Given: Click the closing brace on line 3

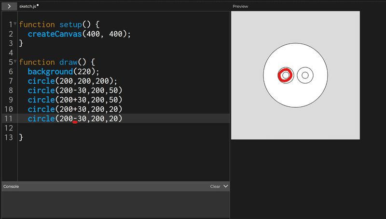Looking at the screenshot, I should point(21,43).
